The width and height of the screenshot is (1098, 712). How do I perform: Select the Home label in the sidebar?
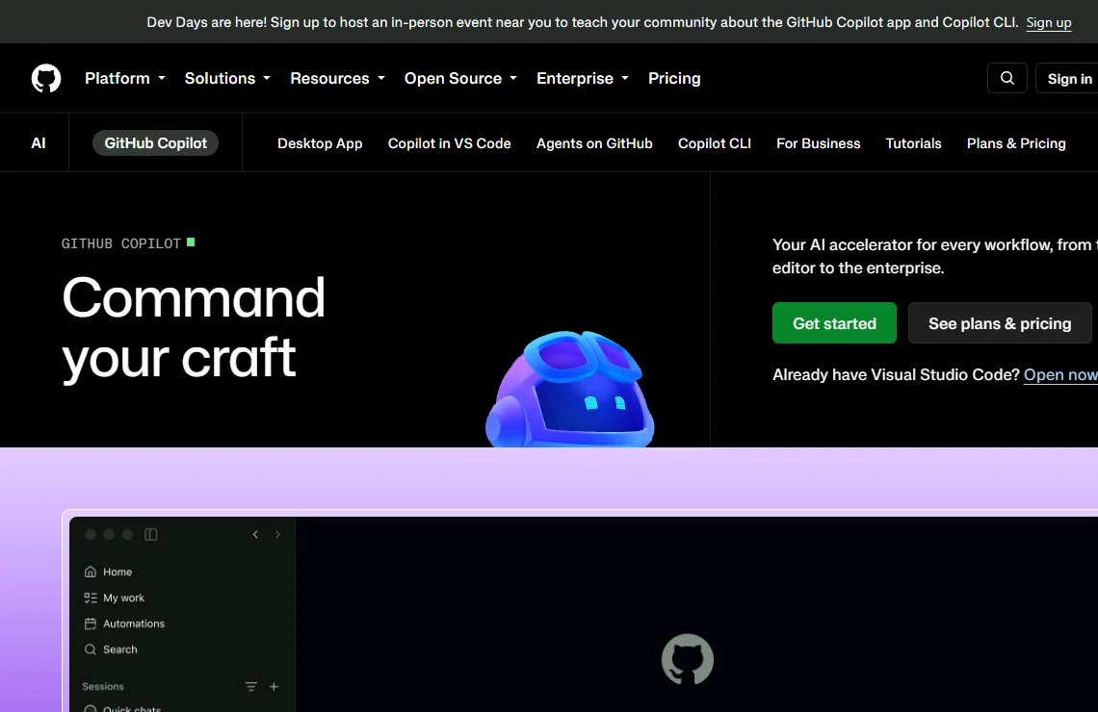point(118,572)
